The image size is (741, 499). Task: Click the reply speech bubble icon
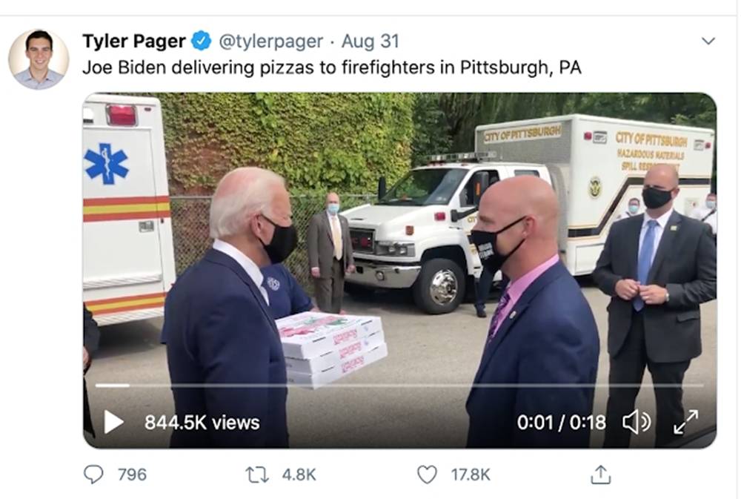tap(93, 475)
